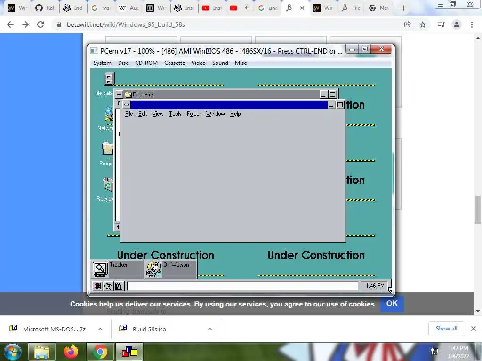This screenshot has width=482, height=361.
Task: Open system menu of Programs window
Action: click(119, 94)
